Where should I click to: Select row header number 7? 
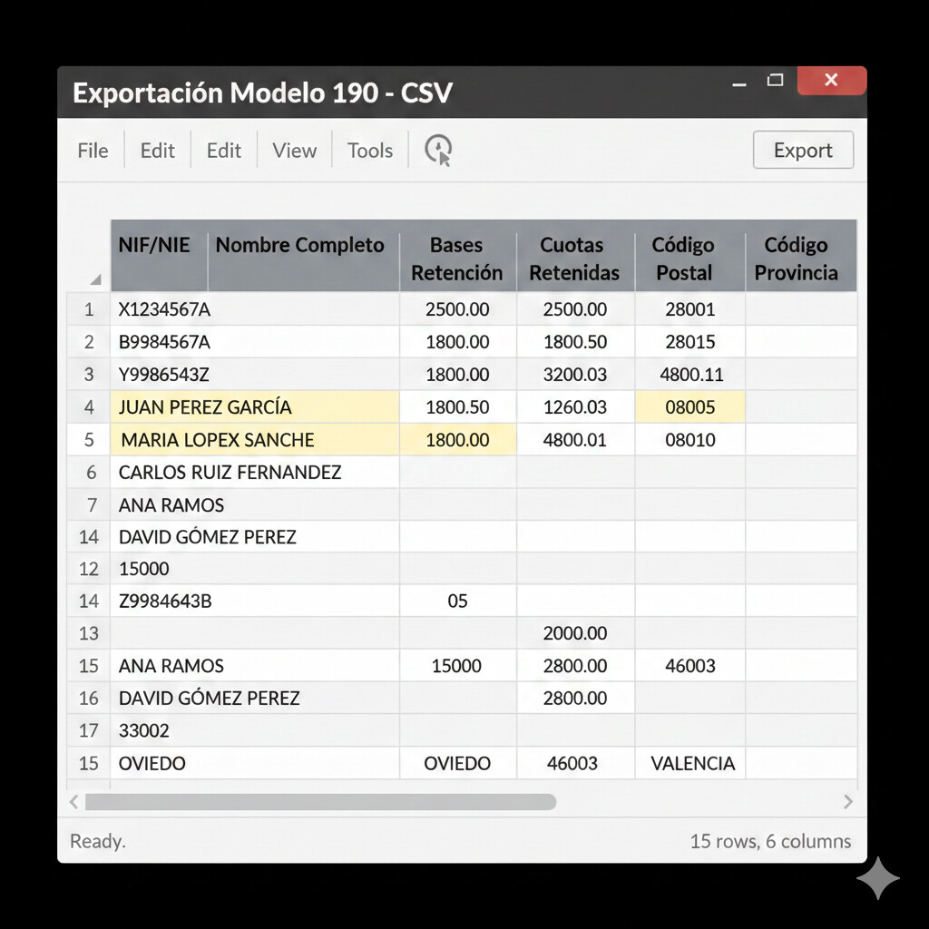[89, 504]
